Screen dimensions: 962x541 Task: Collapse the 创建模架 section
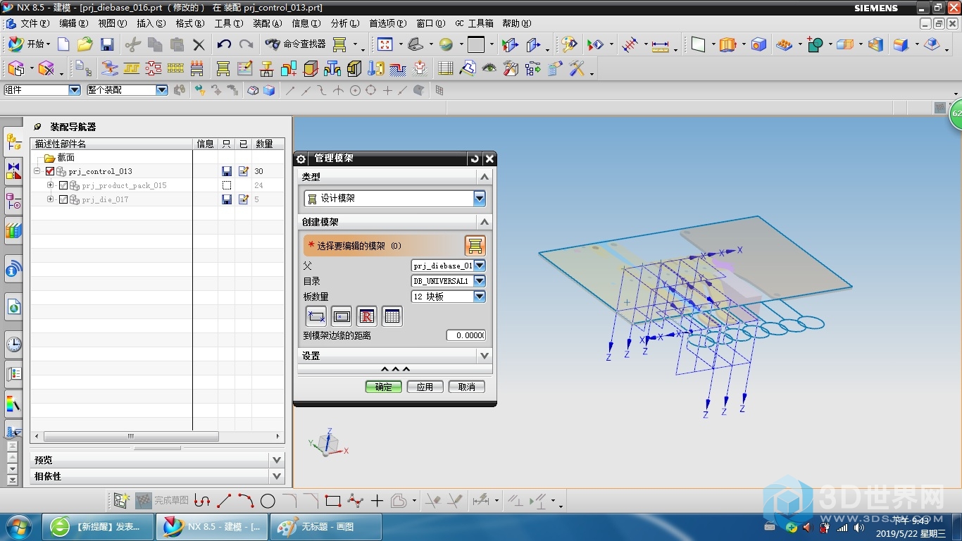point(484,222)
